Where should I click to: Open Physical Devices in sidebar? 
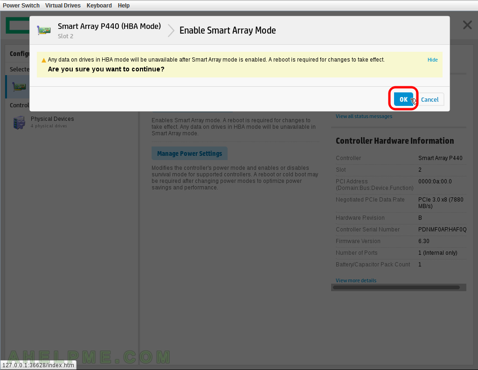point(52,119)
